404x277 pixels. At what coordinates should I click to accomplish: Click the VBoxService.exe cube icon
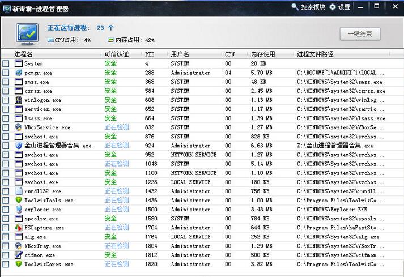(x=19, y=127)
